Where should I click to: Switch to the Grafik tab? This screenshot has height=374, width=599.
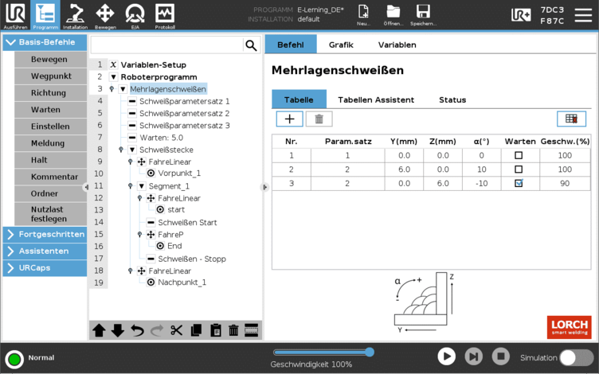pyautogui.click(x=341, y=45)
